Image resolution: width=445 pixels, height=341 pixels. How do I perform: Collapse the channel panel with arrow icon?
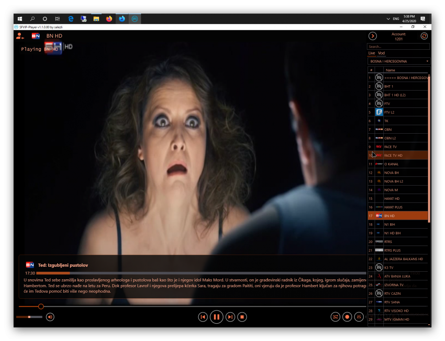(373, 36)
